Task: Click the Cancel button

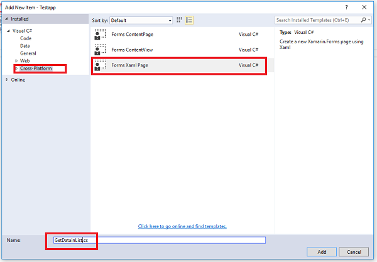Action: (x=354, y=252)
